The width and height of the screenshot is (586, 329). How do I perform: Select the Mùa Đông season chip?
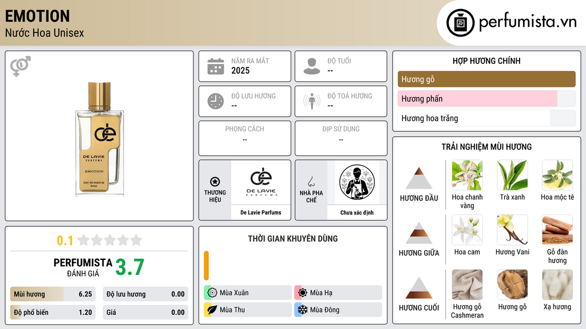(338, 310)
